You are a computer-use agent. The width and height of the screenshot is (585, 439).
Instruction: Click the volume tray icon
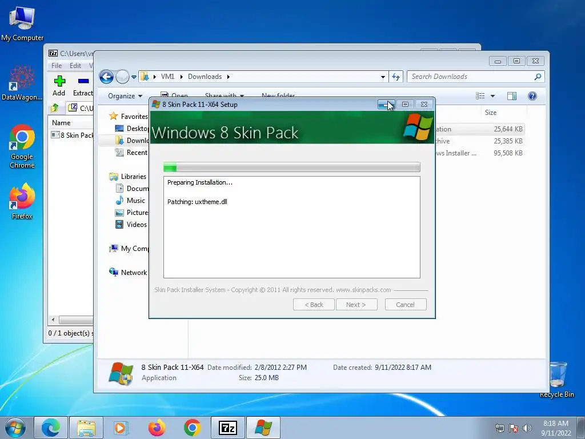(527, 428)
